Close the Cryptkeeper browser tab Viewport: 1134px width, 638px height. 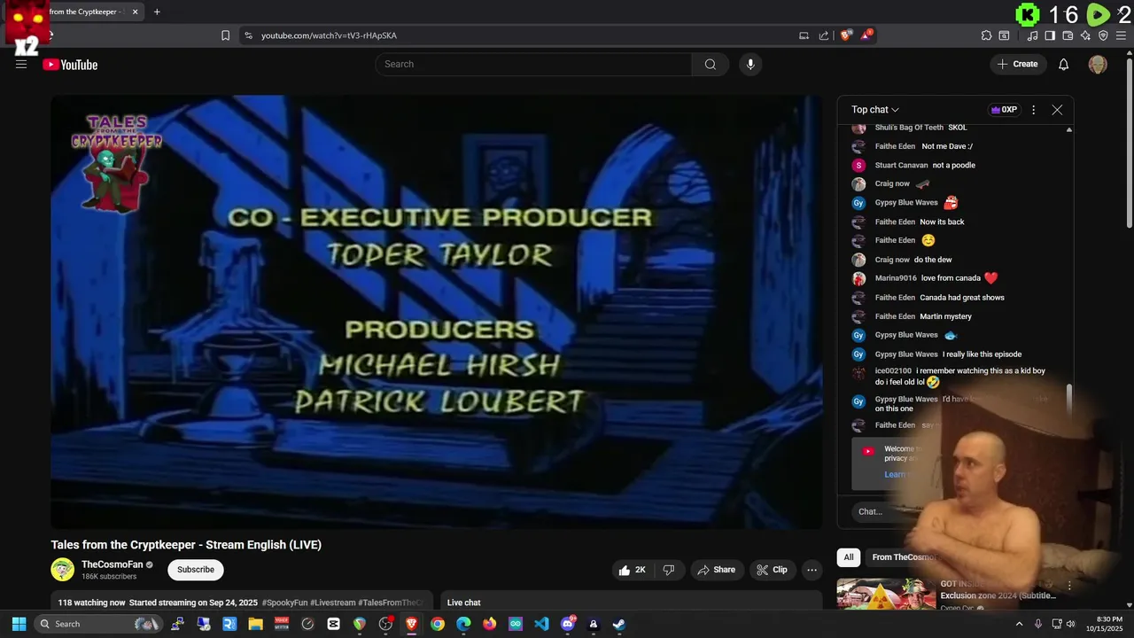coord(136,12)
